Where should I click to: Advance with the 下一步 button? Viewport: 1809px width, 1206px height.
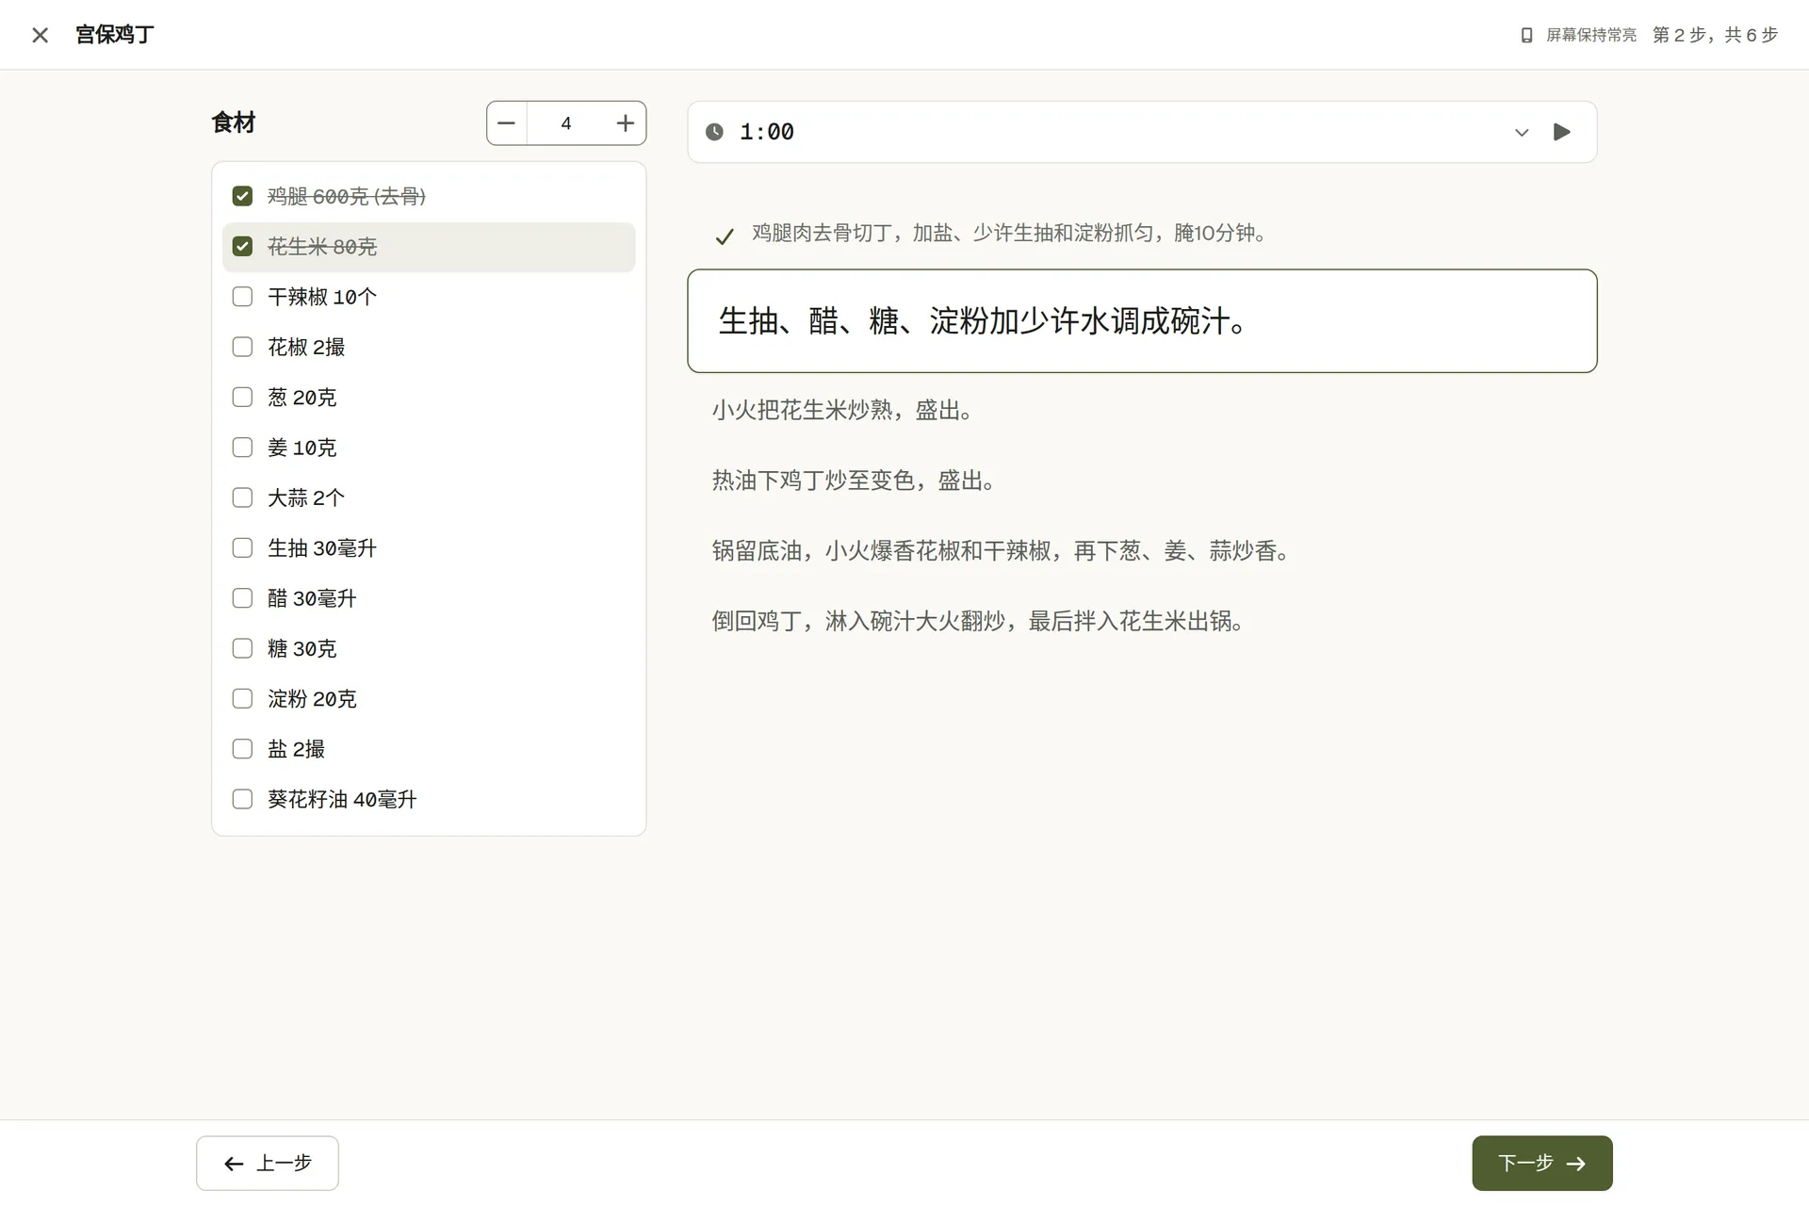[x=1542, y=1163]
